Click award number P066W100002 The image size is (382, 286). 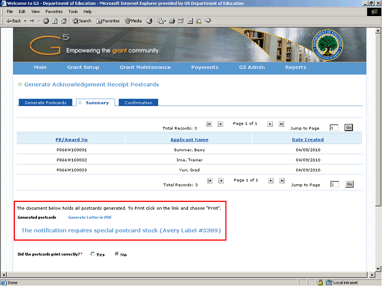point(72,160)
